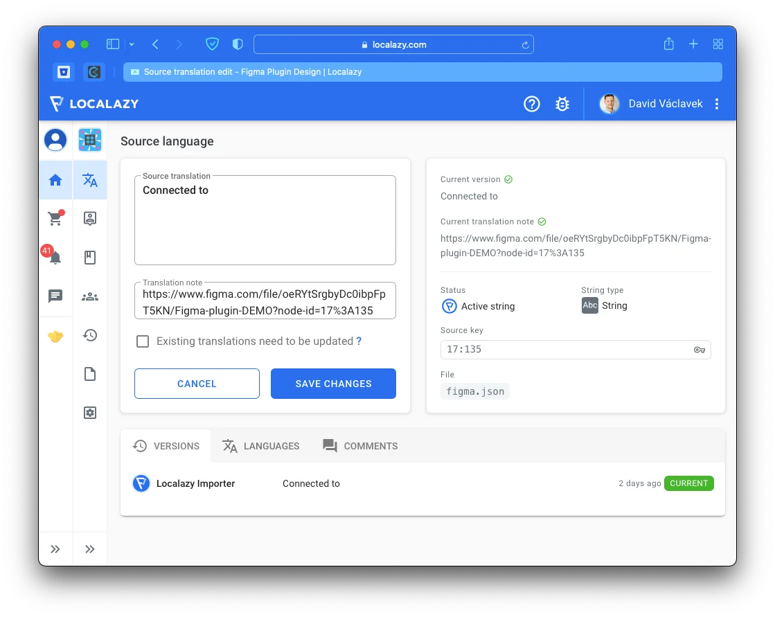
Task: Open the user menu three-dot button
Action: pyautogui.click(x=717, y=104)
